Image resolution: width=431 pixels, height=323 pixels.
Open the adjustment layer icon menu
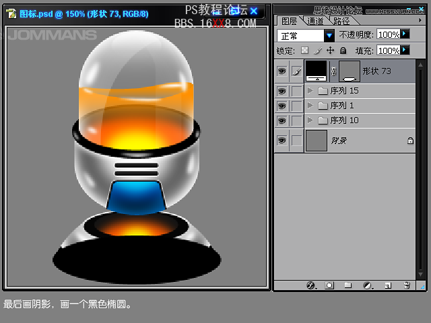point(368,285)
